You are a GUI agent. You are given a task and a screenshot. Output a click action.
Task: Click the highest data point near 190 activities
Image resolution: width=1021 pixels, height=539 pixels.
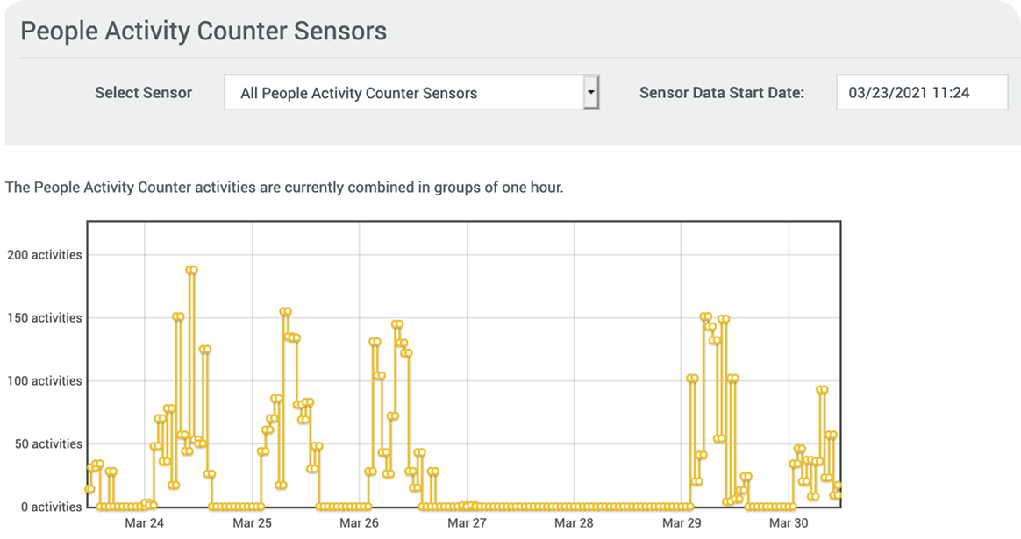pos(191,270)
